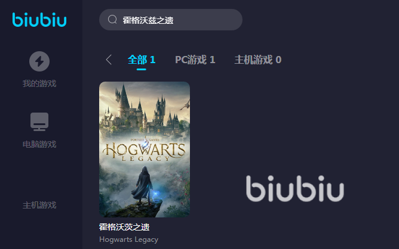399x249 pixels.
Task: Click the 霍格沃茨之遗 game title below cover
Action: (124, 227)
